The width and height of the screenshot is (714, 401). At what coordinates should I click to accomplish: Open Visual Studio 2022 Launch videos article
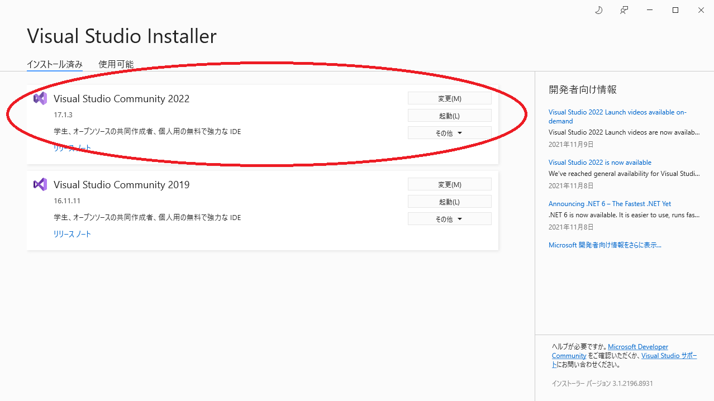617,116
